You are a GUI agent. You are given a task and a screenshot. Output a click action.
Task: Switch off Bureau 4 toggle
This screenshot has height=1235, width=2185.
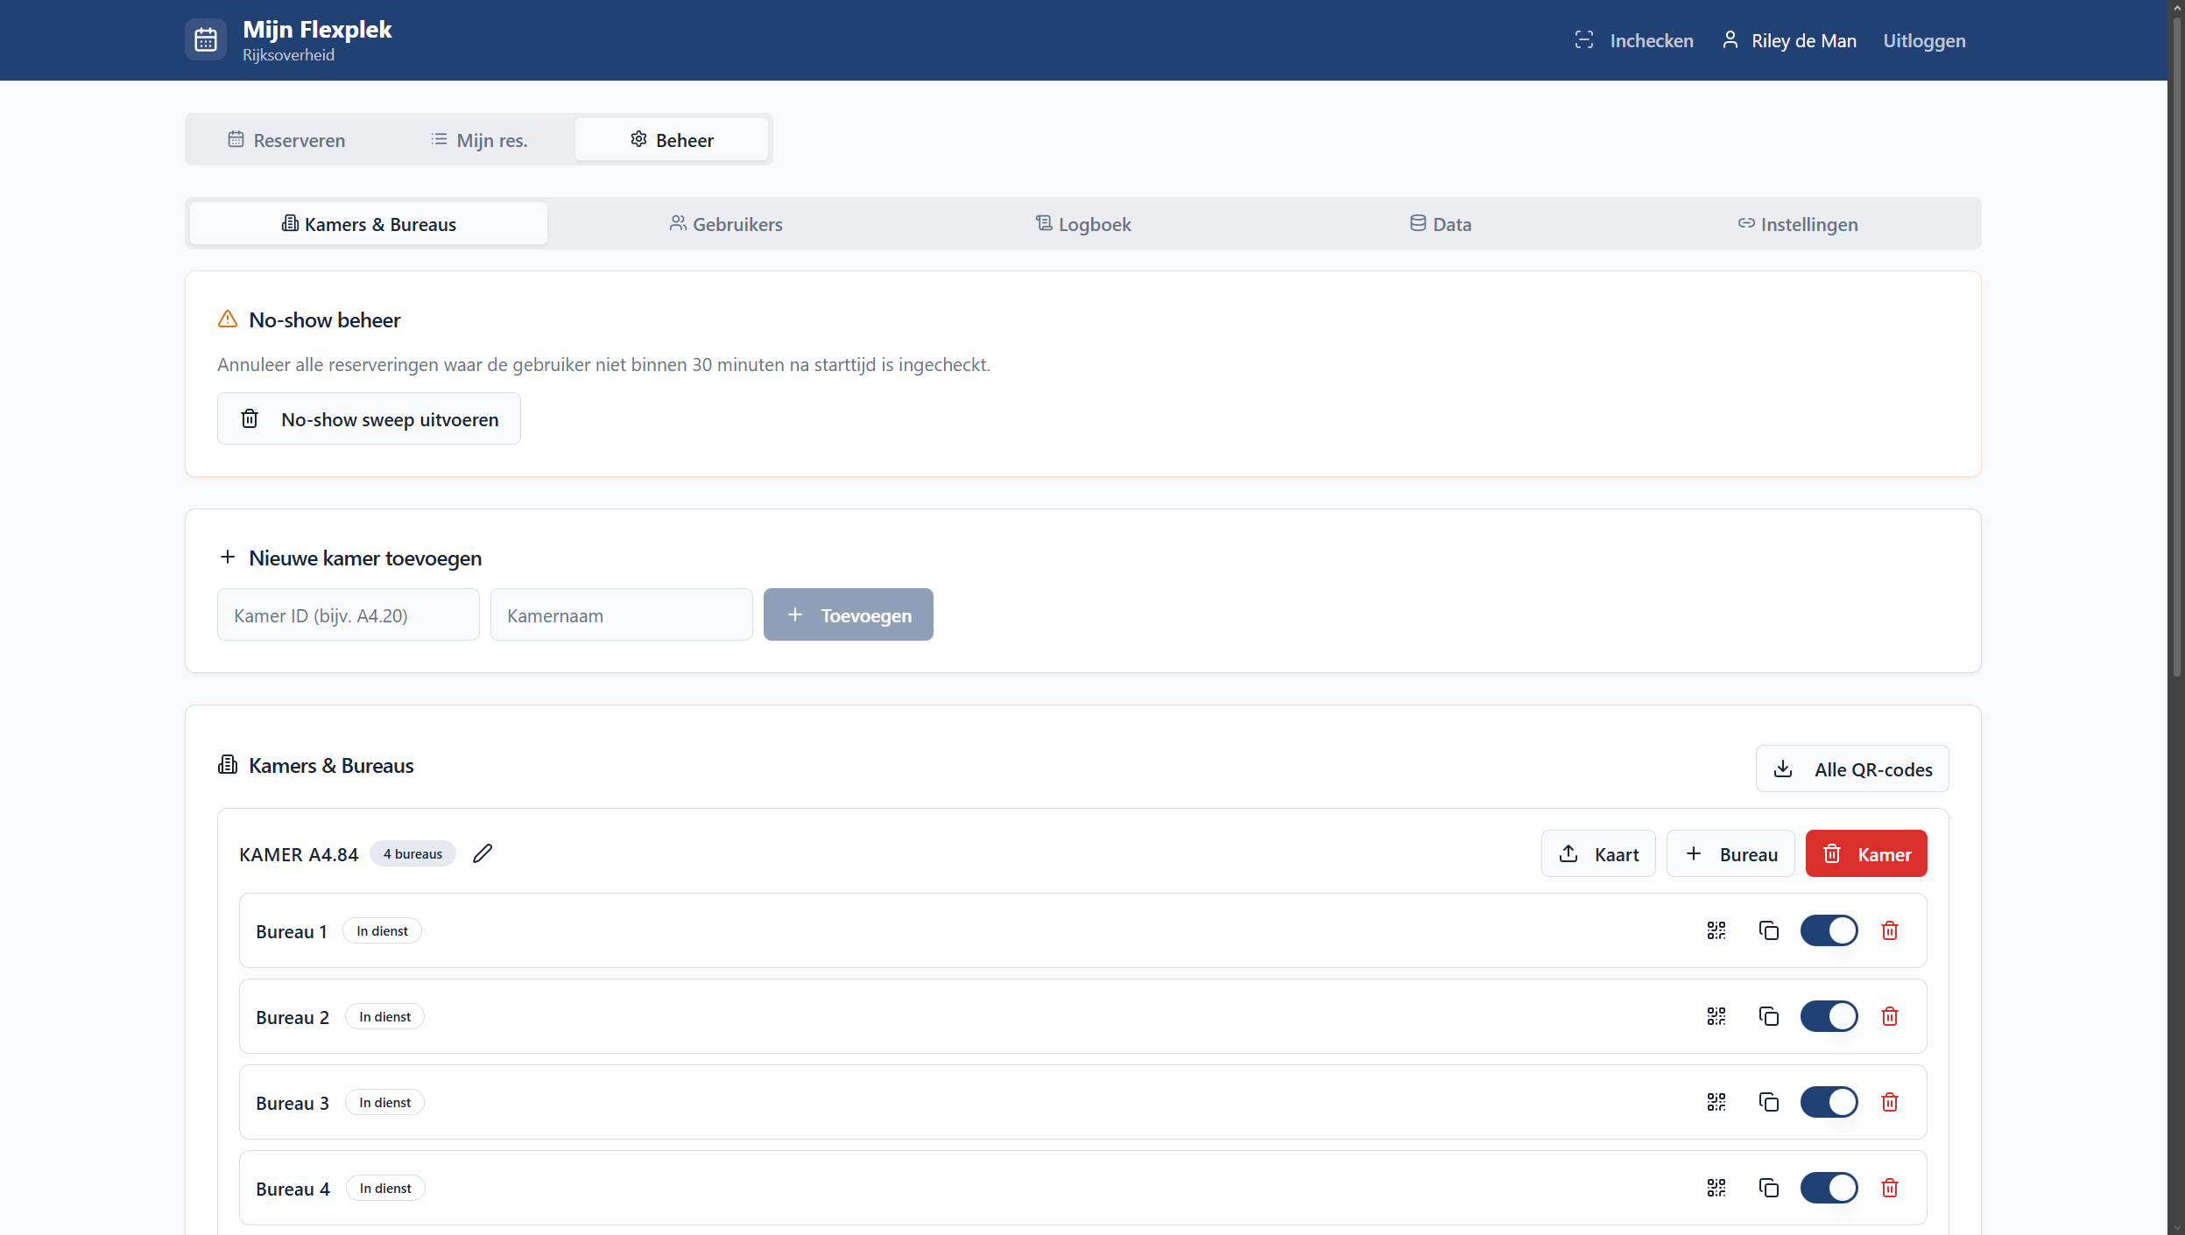tap(1829, 1188)
